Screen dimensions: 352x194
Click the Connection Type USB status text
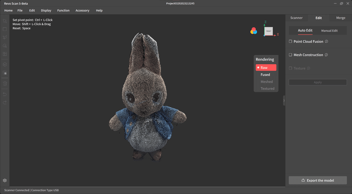pos(45,190)
